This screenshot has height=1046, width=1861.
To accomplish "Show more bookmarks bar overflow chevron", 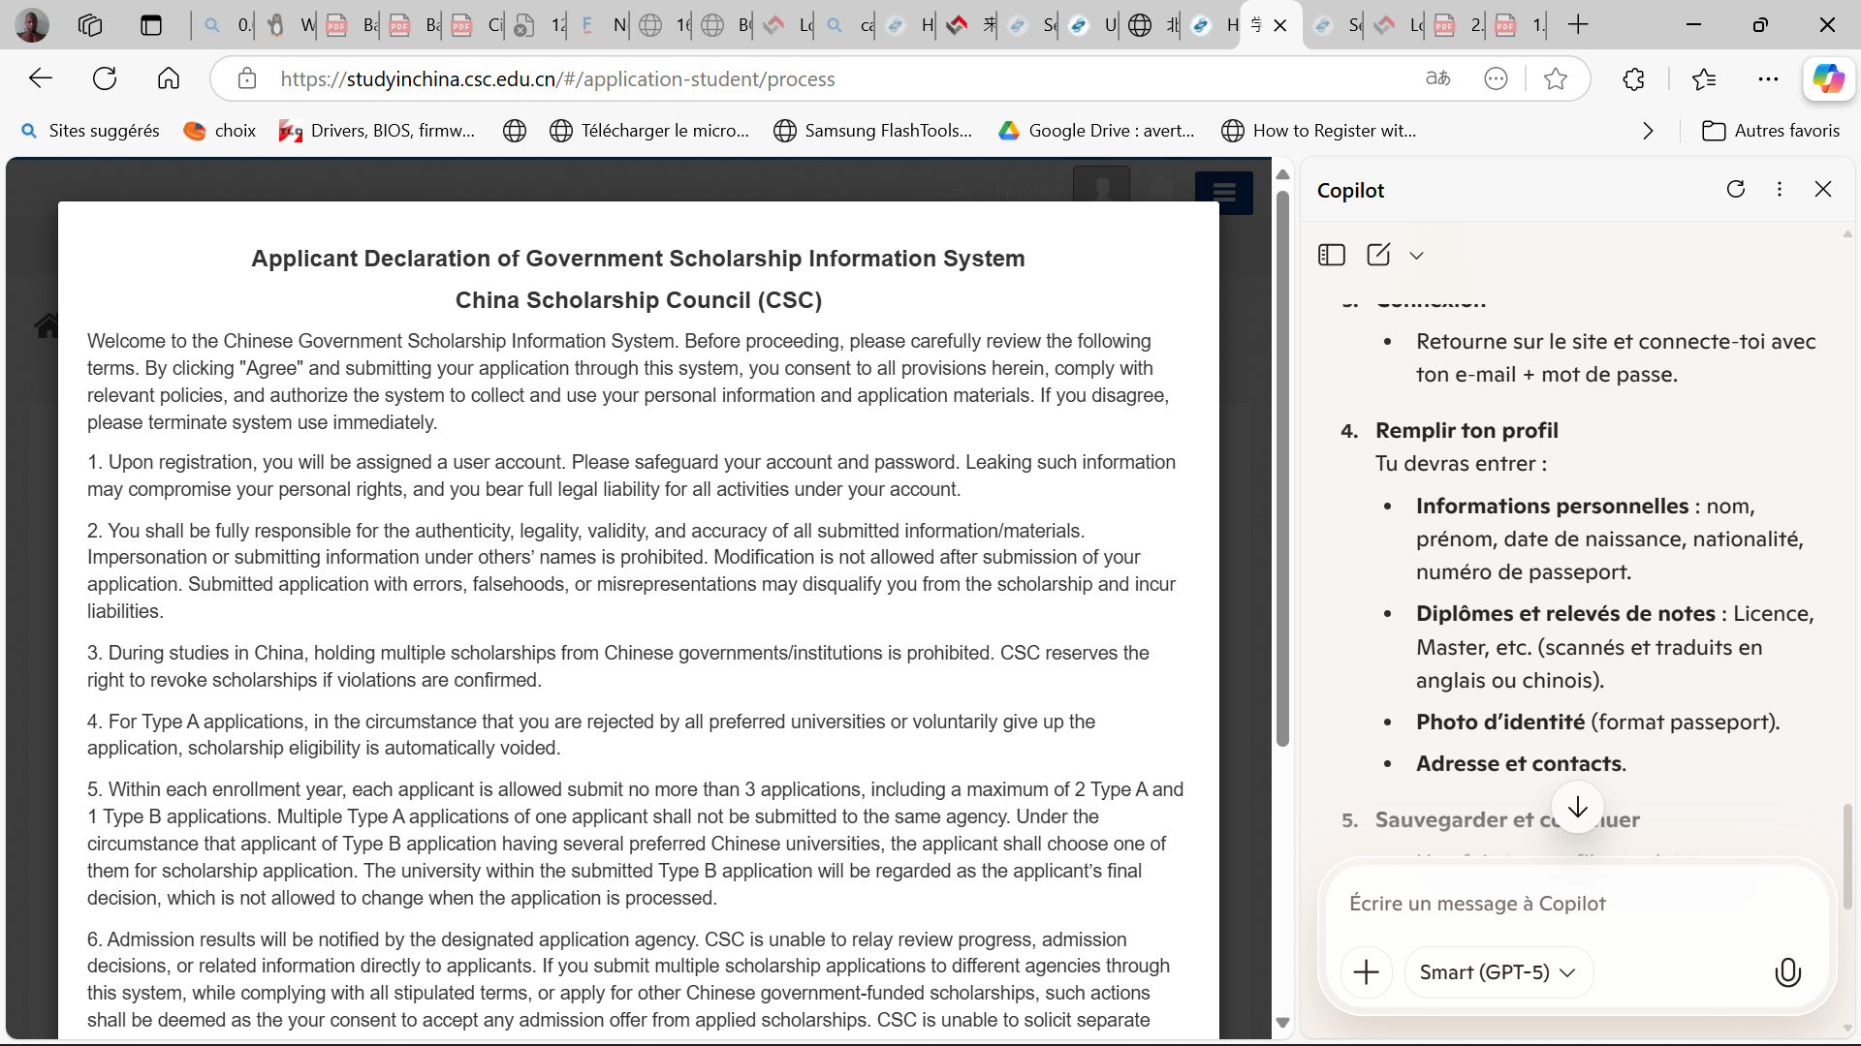I will 1648,131.
